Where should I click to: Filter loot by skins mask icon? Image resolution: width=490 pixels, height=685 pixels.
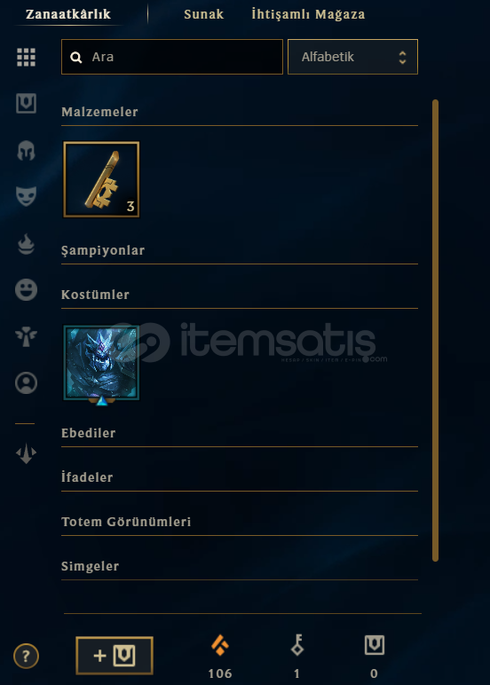[x=27, y=196]
